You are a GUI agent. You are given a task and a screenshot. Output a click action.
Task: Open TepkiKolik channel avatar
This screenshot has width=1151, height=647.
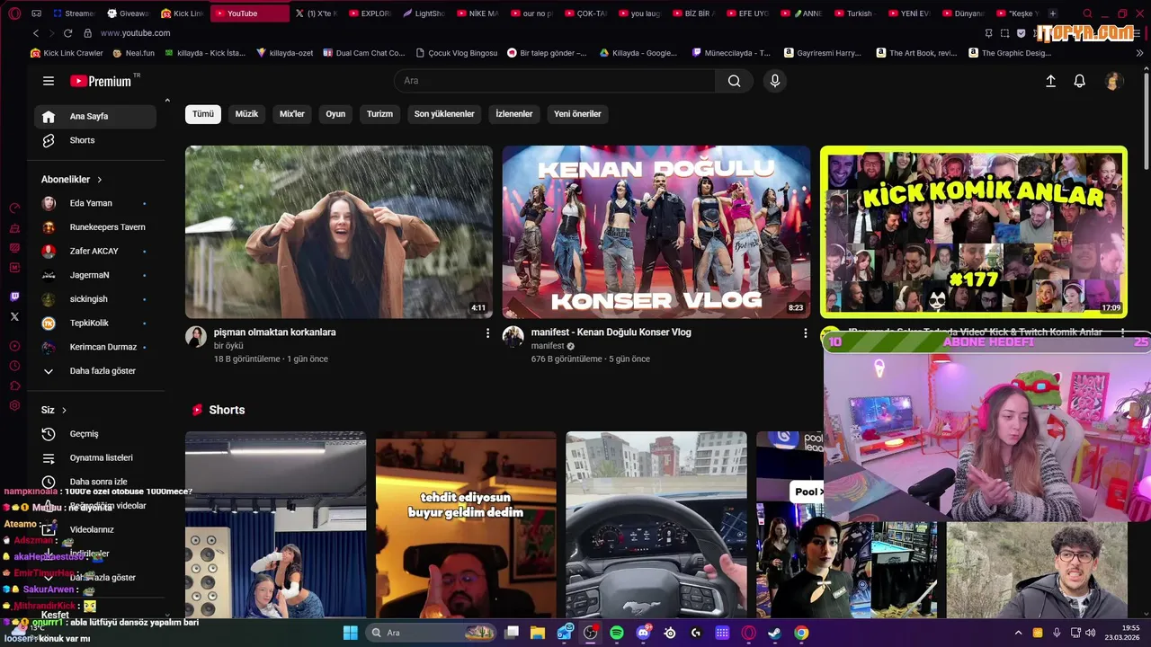(49, 323)
